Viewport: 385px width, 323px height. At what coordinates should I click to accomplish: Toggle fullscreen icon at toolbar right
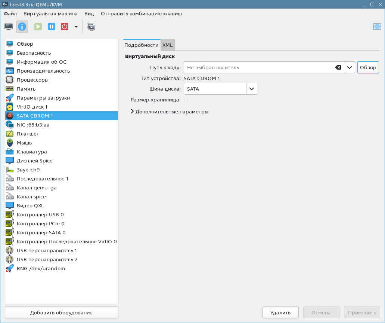(377, 27)
